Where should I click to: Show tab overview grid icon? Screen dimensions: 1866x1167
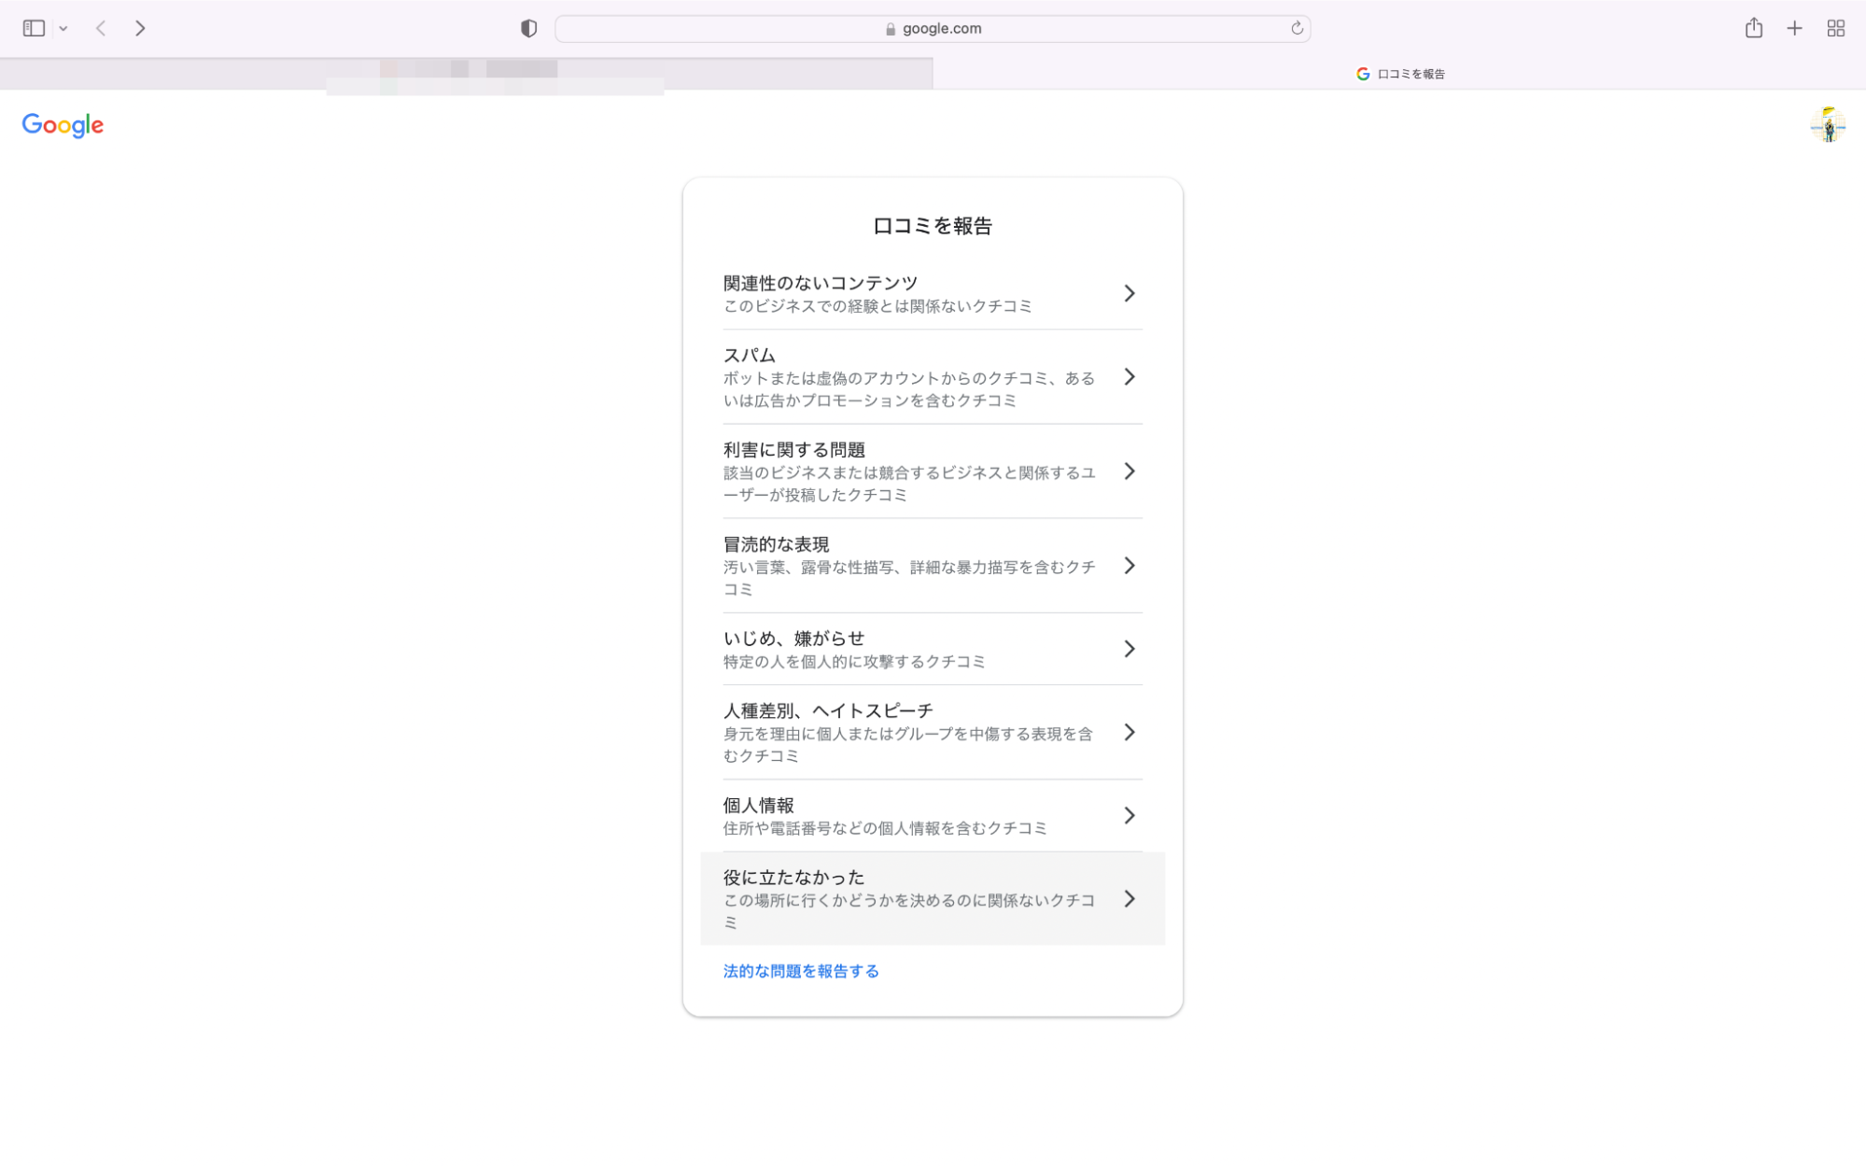(x=1835, y=28)
